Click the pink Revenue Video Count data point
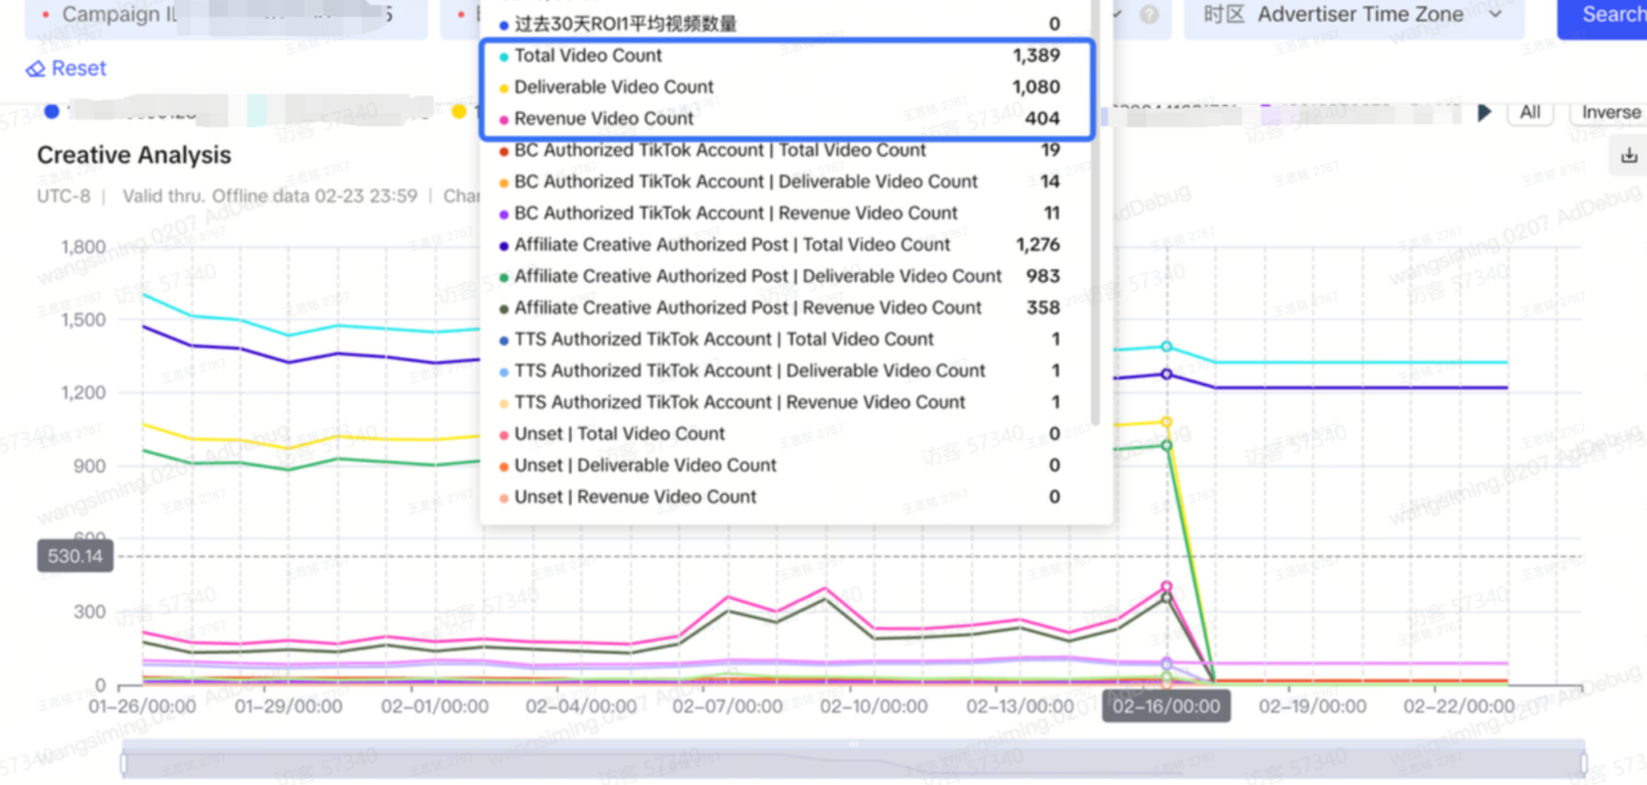 click(1166, 587)
